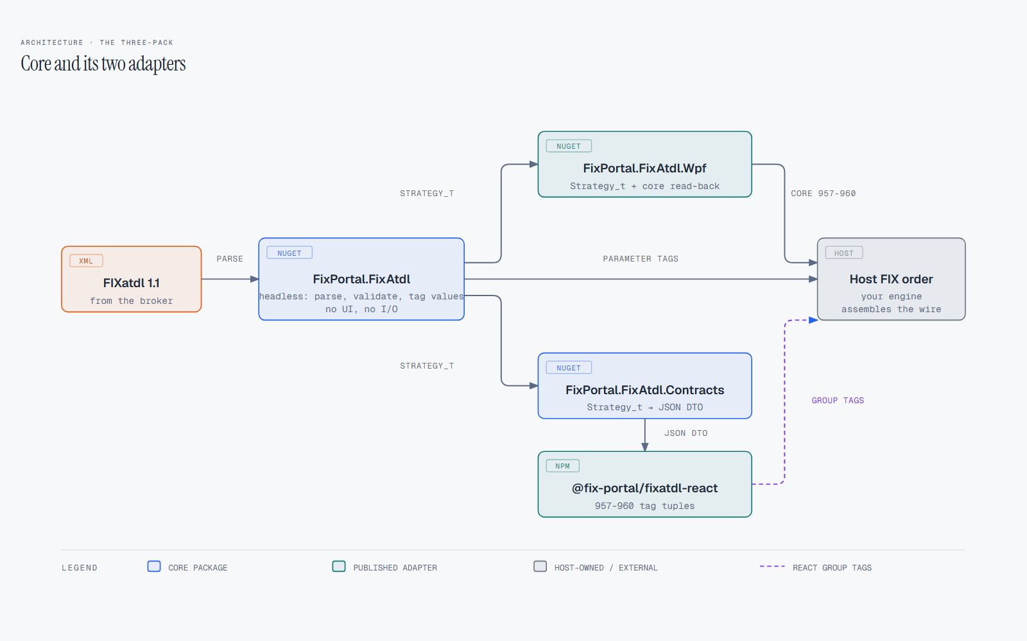The image size is (1027, 641).
Task: Click the blue CORE PACKAGE legend swatch
Action: [154, 567]
